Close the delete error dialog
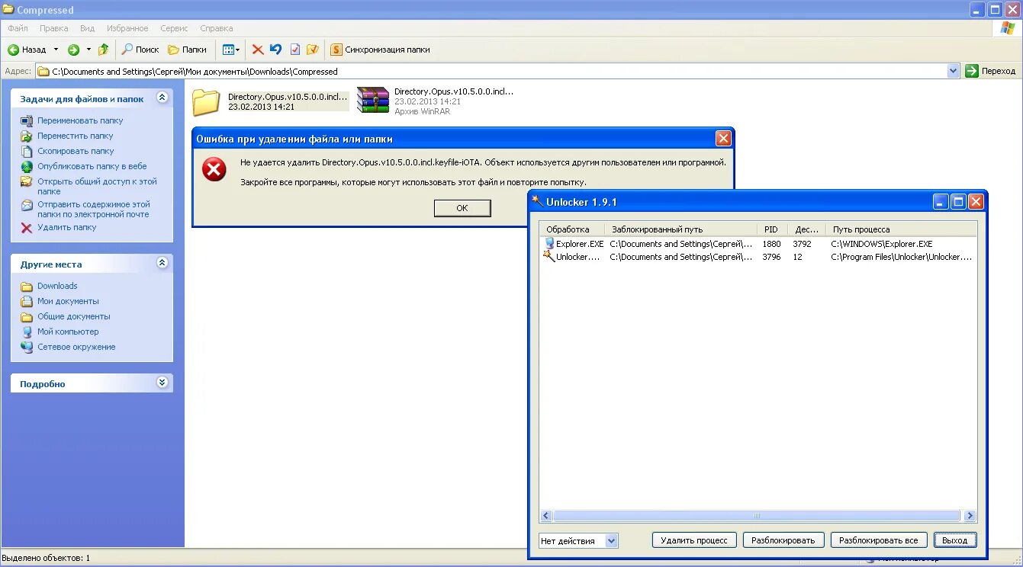 tap(723, 138)
